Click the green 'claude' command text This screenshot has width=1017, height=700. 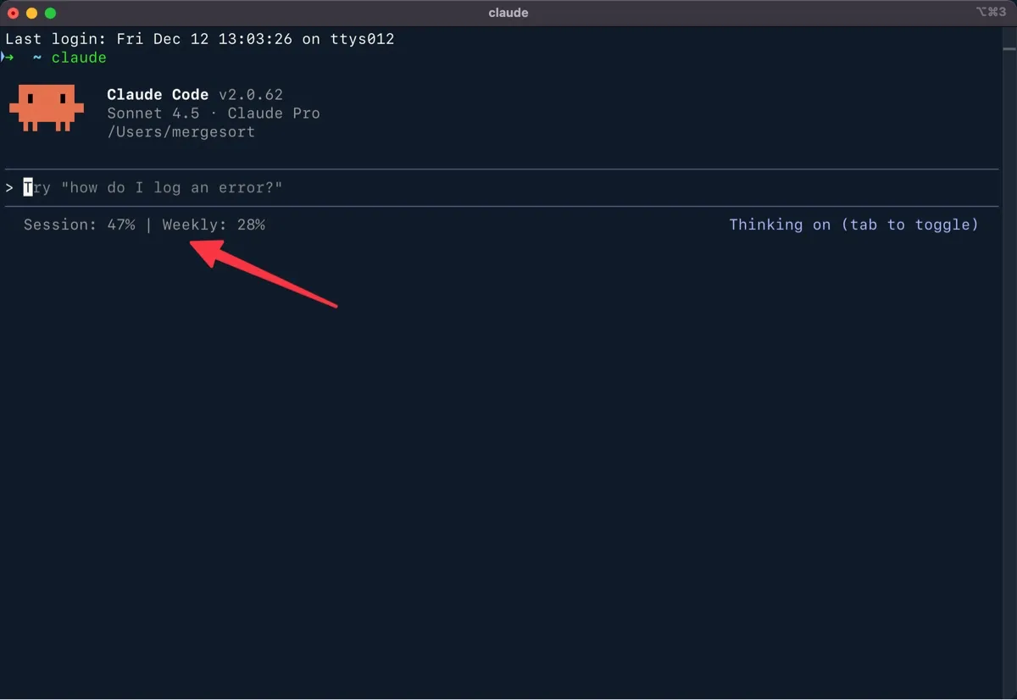[78, 57]
